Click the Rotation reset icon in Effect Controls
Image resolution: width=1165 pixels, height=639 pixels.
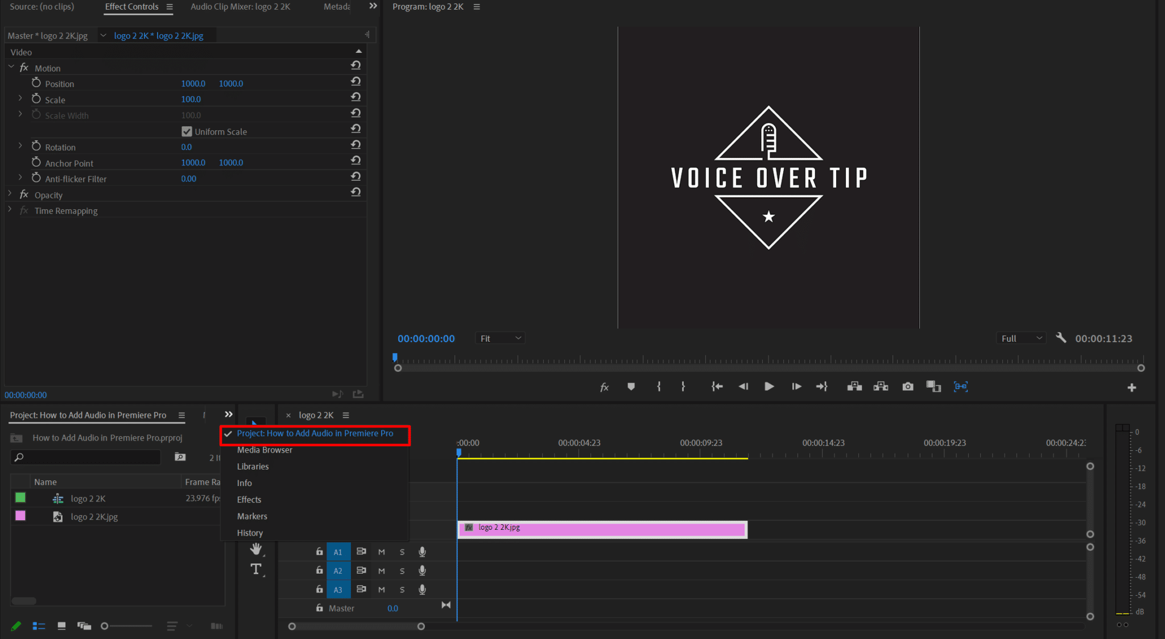(x=357, y=147)
